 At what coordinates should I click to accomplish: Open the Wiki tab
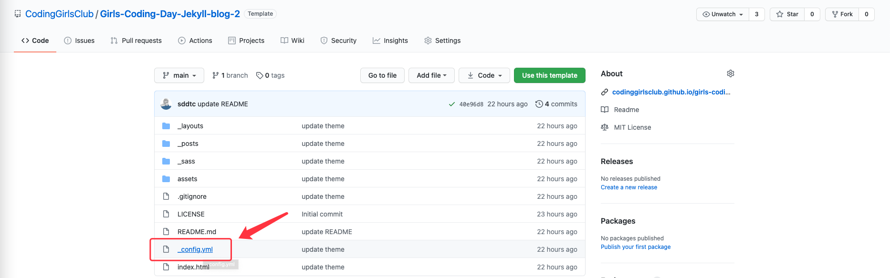tap(293, 41)
